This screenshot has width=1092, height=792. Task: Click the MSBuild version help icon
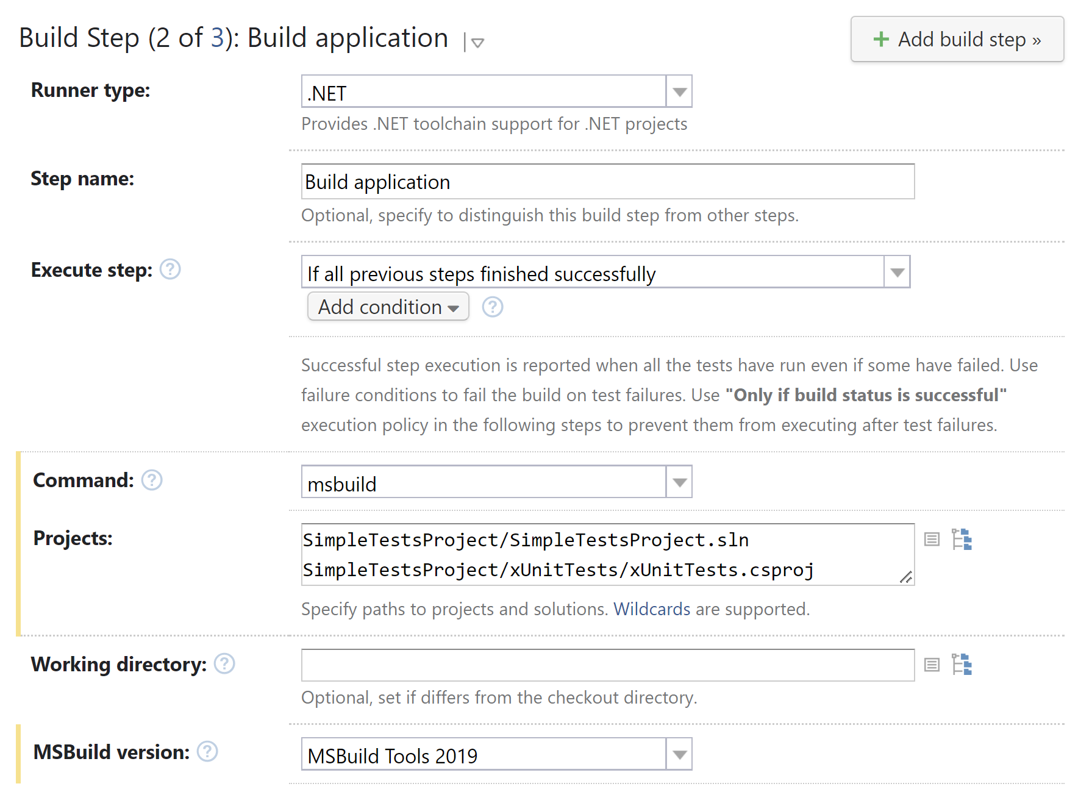coord(207,751)
